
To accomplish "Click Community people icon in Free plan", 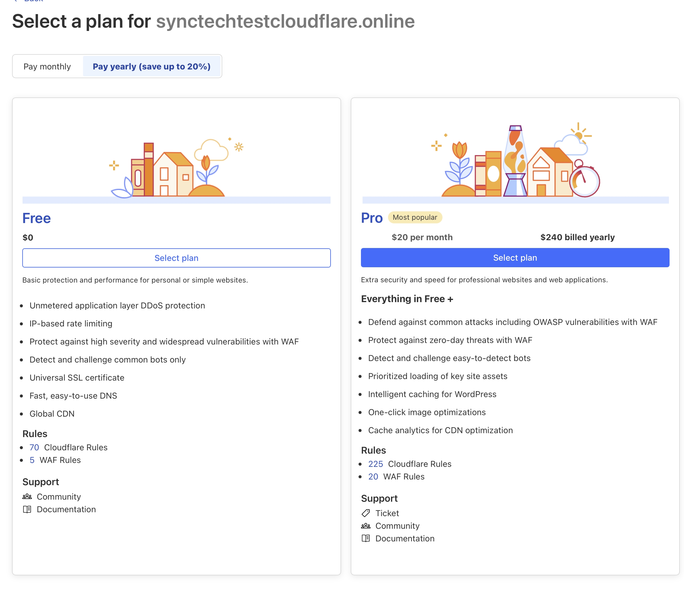I will 27,497.
